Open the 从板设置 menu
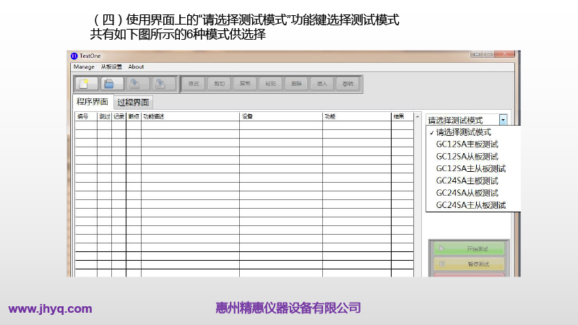 (x=111, y=66)
